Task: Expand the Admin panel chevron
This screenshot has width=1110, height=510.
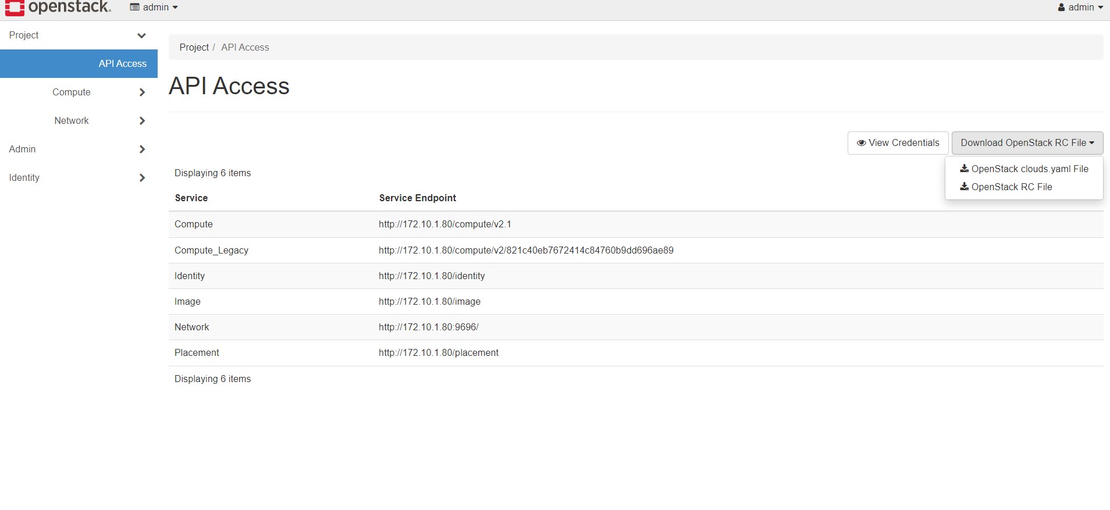Action: click(x=142, y=149)
